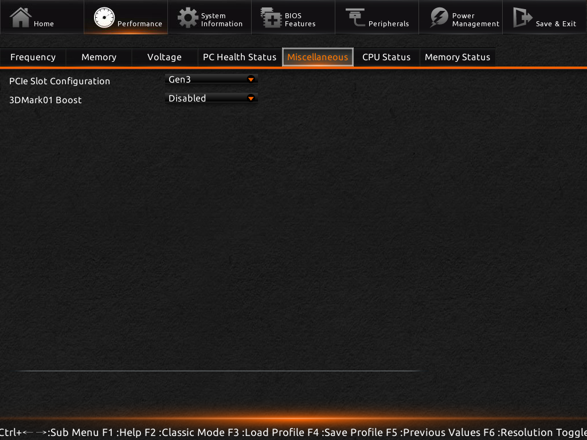Click the Home house icon
Viewport: 587px width, 440px height.
[21, 17]
